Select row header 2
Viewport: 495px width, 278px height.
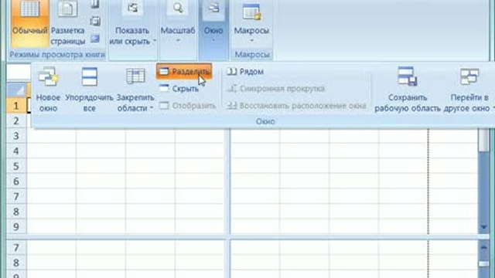point(16,120)
